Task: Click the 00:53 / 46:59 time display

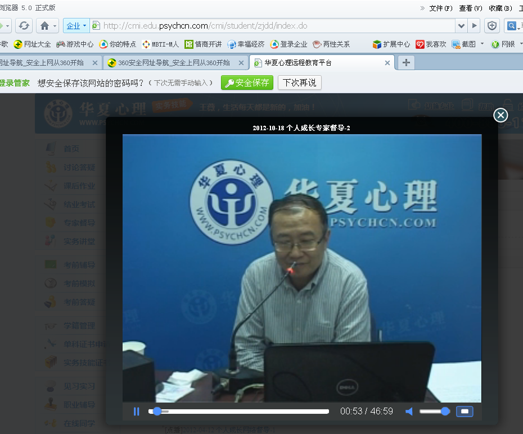Action: tap(367, 412)
